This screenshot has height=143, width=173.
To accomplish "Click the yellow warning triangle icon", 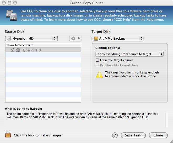I will (x=99, y=75).
